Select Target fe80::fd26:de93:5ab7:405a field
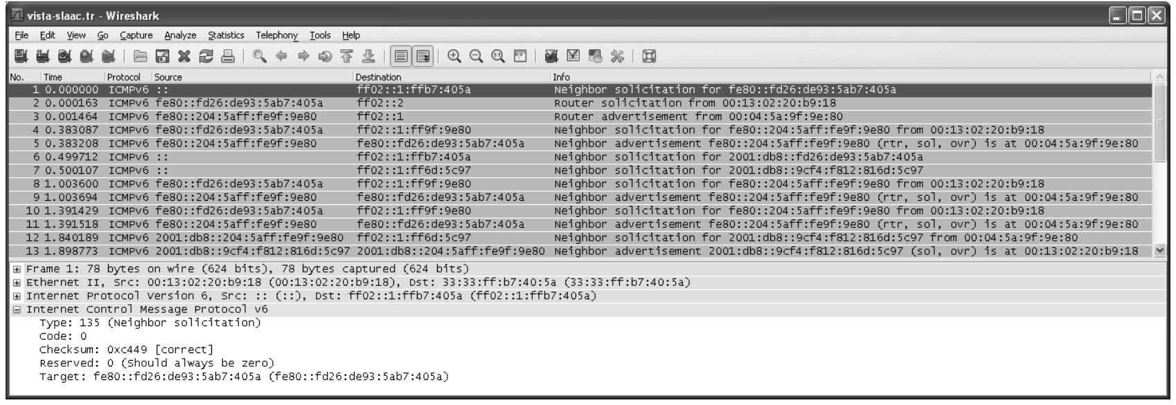 point(244,377)
